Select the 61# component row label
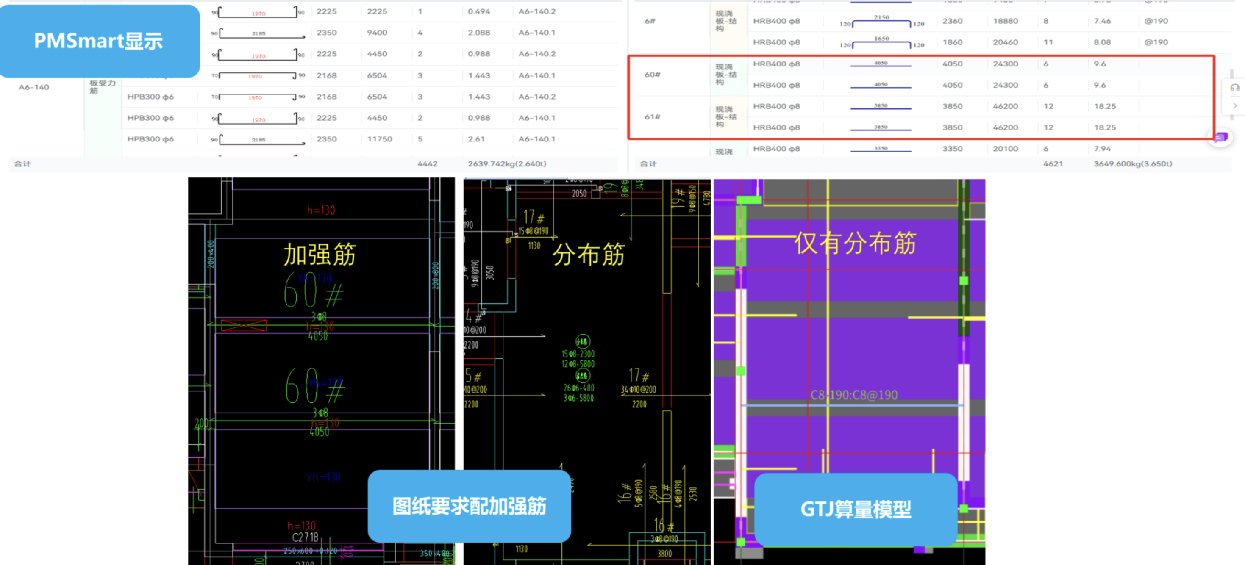Viewport: 1245px width, 565px height. (x=652, y=117)
